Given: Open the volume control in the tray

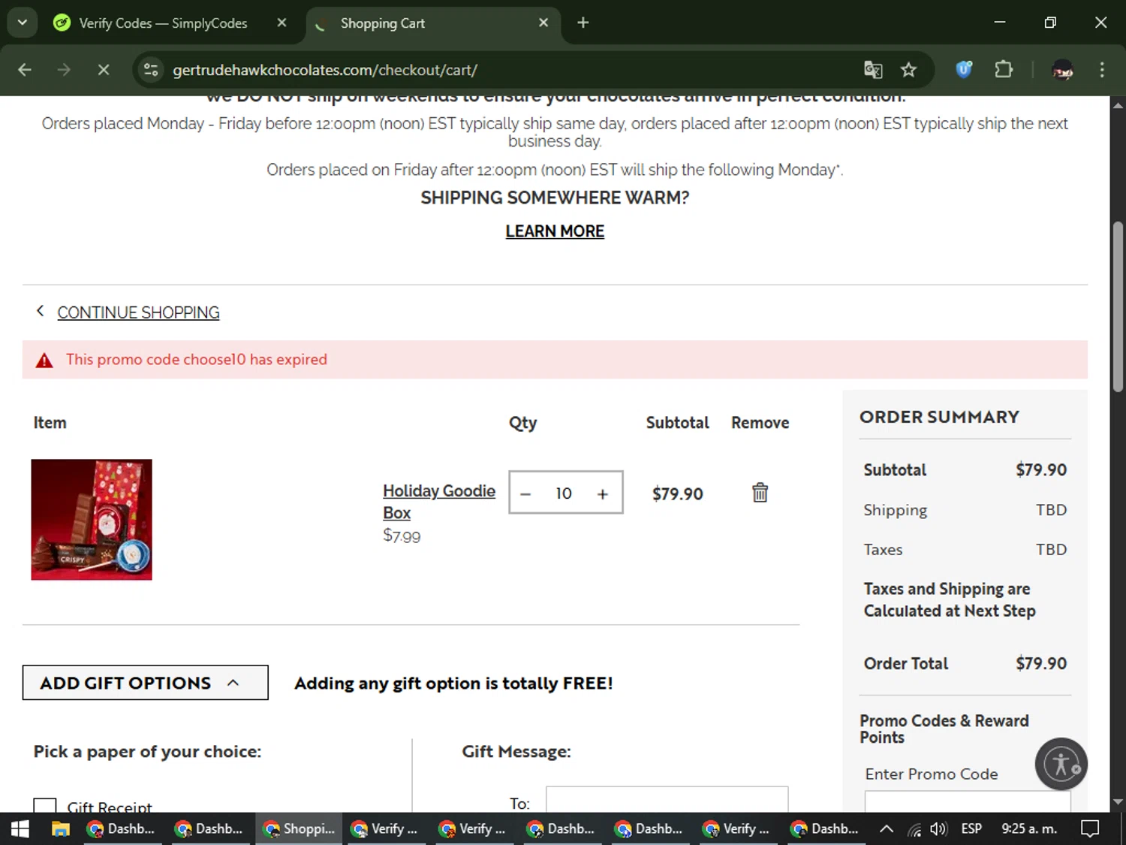Looking at the screenshot, I should point(938,828).
